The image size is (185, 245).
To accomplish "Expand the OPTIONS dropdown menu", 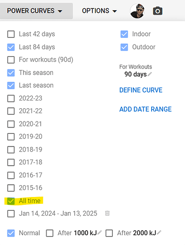I will pyautogui.click(x=100, y=11).
